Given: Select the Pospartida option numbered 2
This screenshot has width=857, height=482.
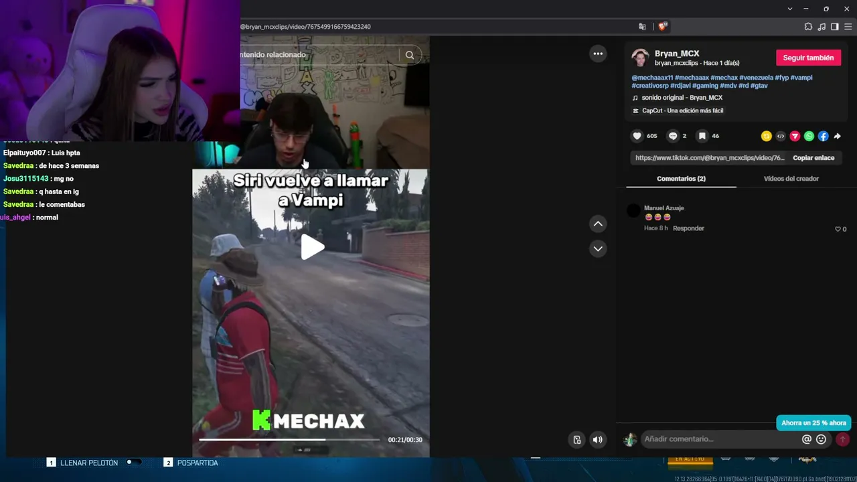Looking at the screenshot, I should (191, 463).
